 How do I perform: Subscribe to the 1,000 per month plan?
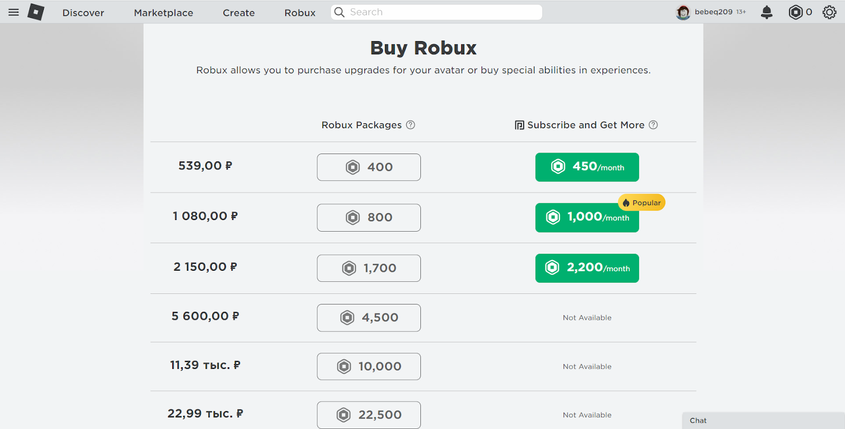pos(587,217)
